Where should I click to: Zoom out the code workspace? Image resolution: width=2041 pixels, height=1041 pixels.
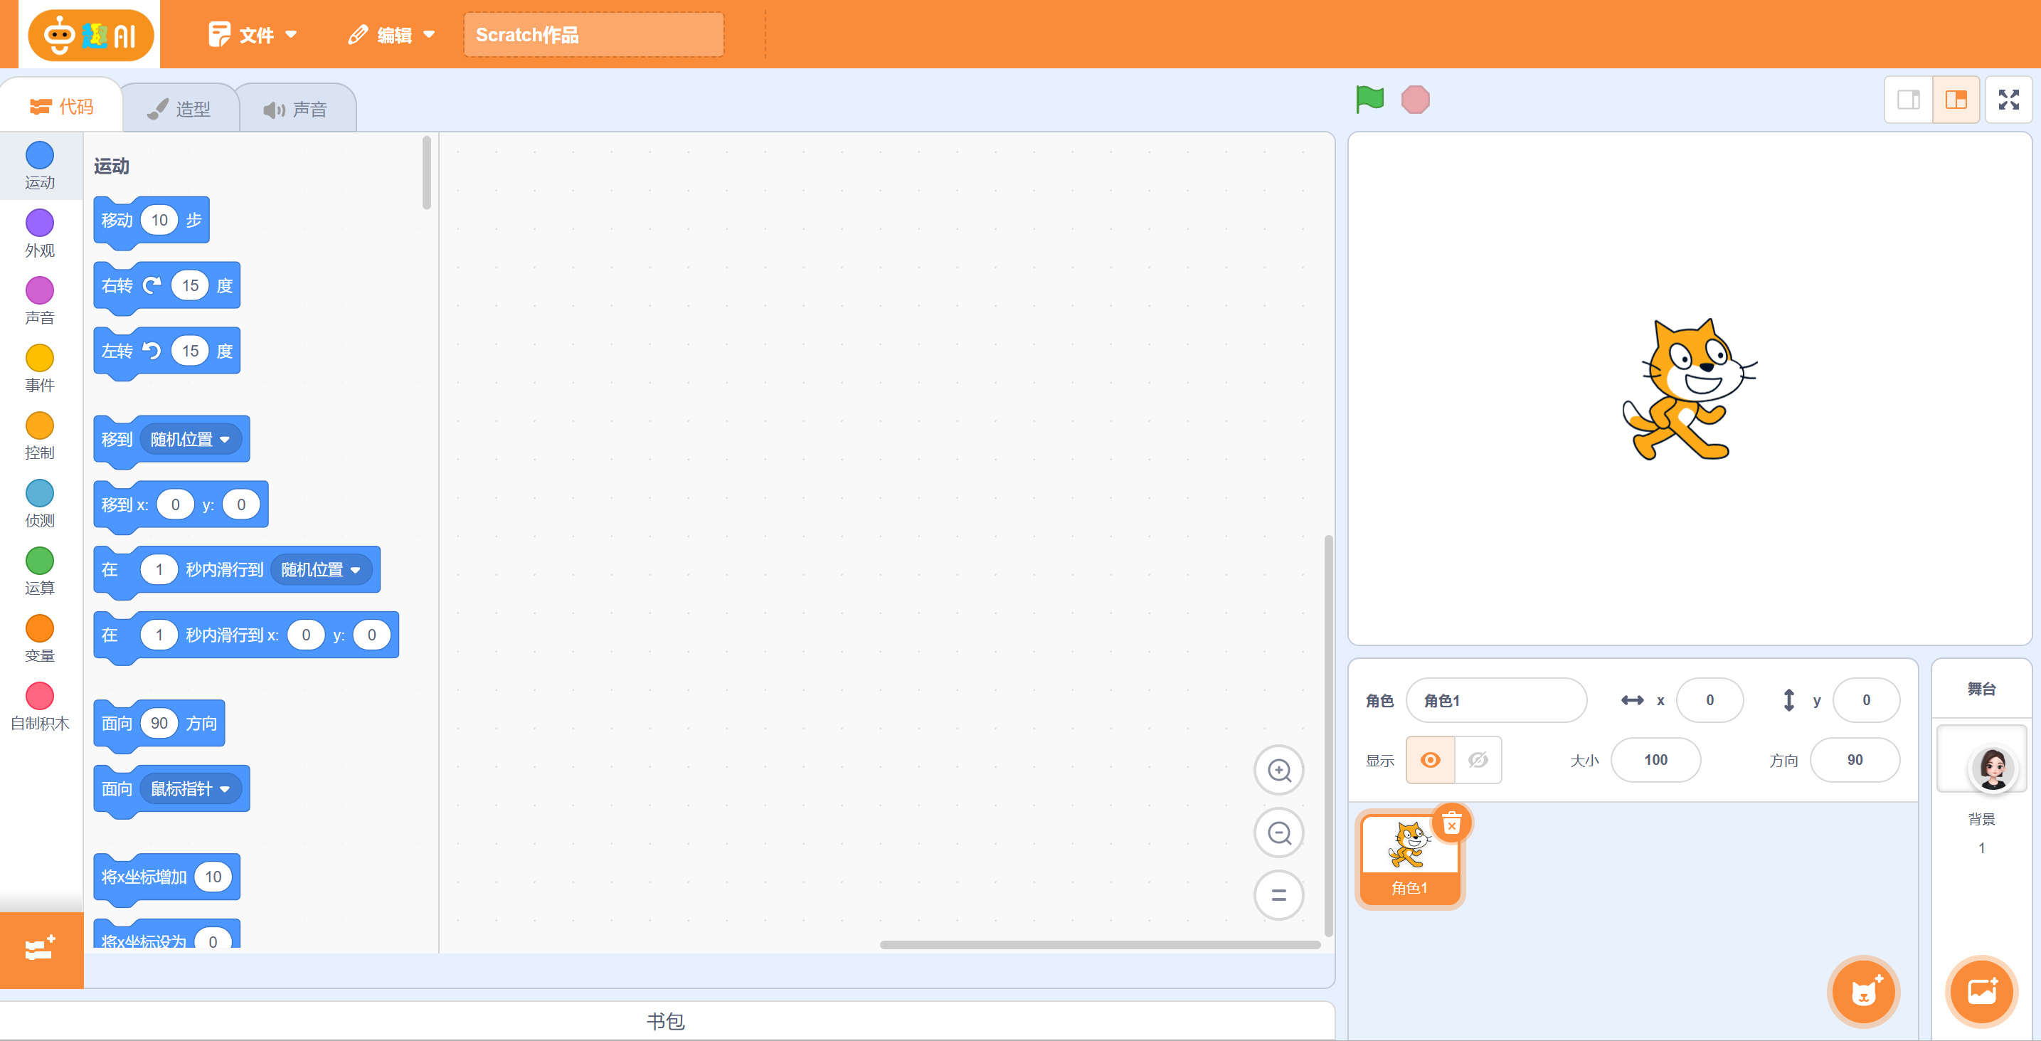1279,833
